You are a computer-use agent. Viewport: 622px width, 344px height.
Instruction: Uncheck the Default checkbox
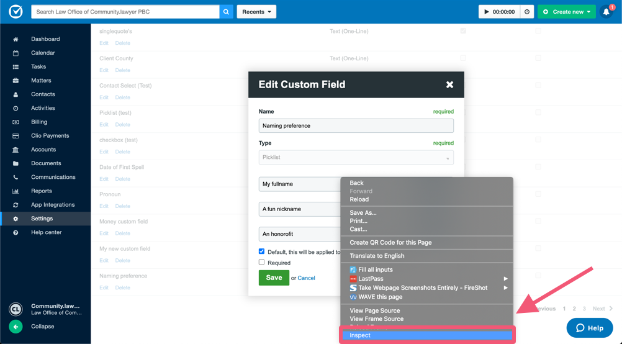tap(261, 251)
